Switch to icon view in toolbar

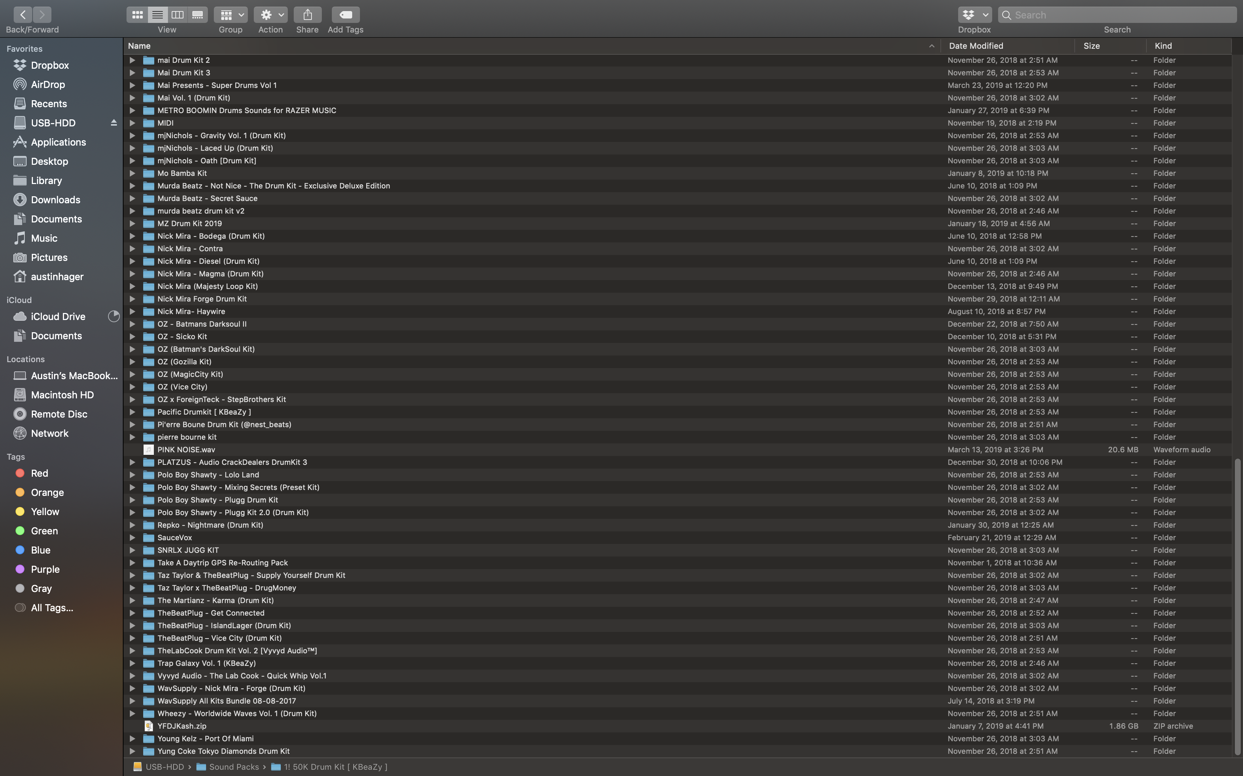pyautogui.click(x=137, y=15)
